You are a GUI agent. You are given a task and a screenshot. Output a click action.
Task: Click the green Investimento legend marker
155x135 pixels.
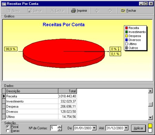click(x=126, y=32)
